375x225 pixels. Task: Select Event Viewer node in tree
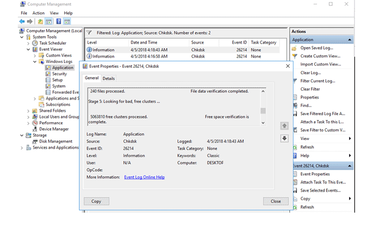pyautogui.click(x=51, y=50)
